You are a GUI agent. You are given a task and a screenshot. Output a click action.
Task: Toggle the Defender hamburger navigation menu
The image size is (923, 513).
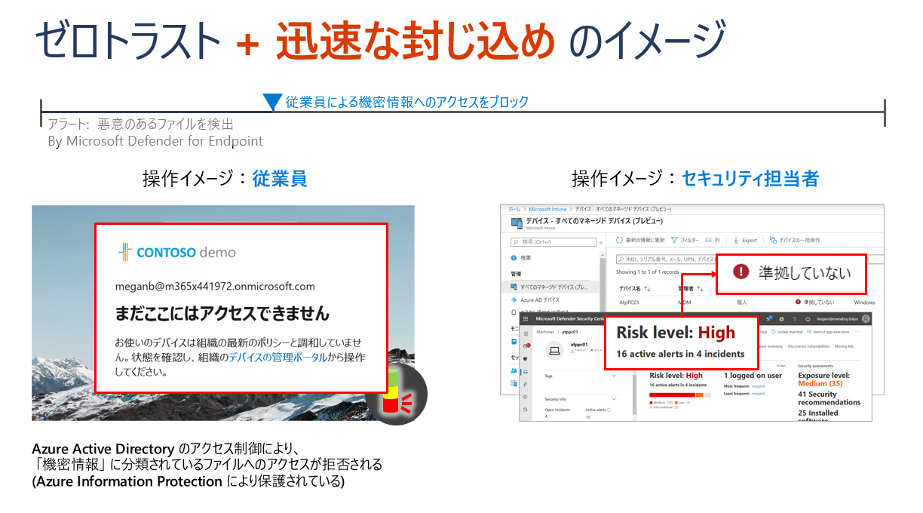point(526,333)
